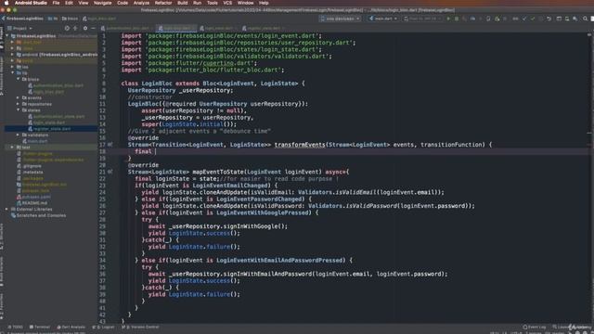The height and width of the screenshot is (334, 594).
Task: Switch to the register_state.dart editor tab
Action: click(262, 28)
